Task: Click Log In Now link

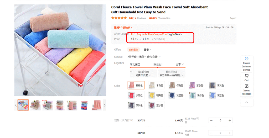Action: 175,34
